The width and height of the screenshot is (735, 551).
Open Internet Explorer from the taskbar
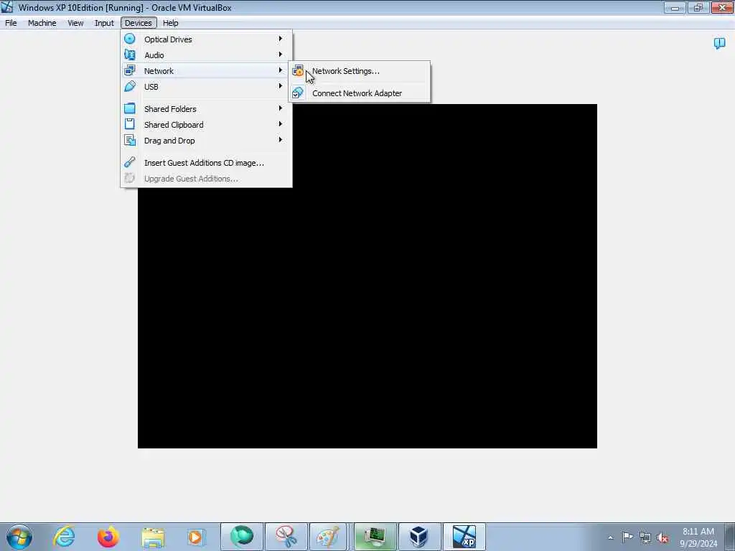tap(64, 537)
